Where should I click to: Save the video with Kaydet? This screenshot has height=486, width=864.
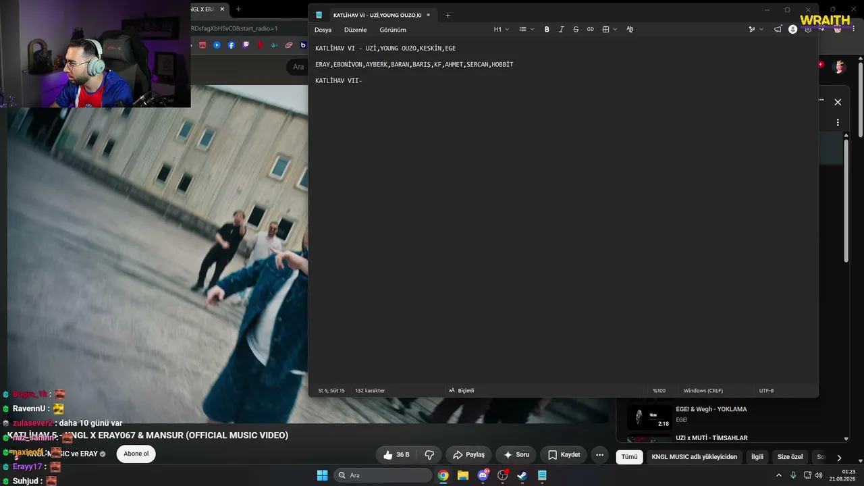pyautogui.click(x=564, y=455)
